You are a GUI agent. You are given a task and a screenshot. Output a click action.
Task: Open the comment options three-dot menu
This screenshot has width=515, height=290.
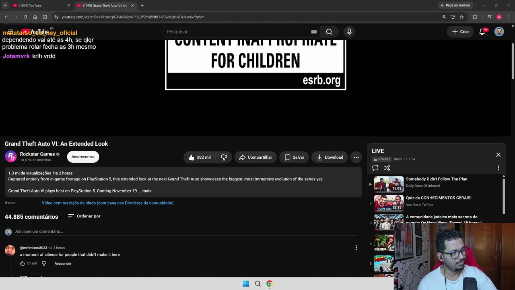coord(356,248)
